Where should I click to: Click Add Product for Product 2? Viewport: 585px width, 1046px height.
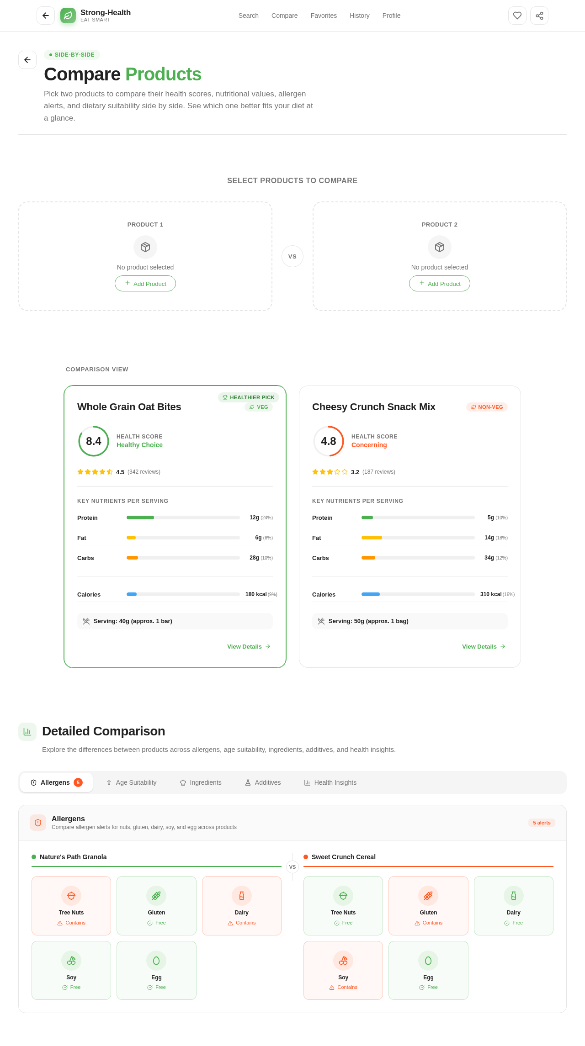click(440, 284)
